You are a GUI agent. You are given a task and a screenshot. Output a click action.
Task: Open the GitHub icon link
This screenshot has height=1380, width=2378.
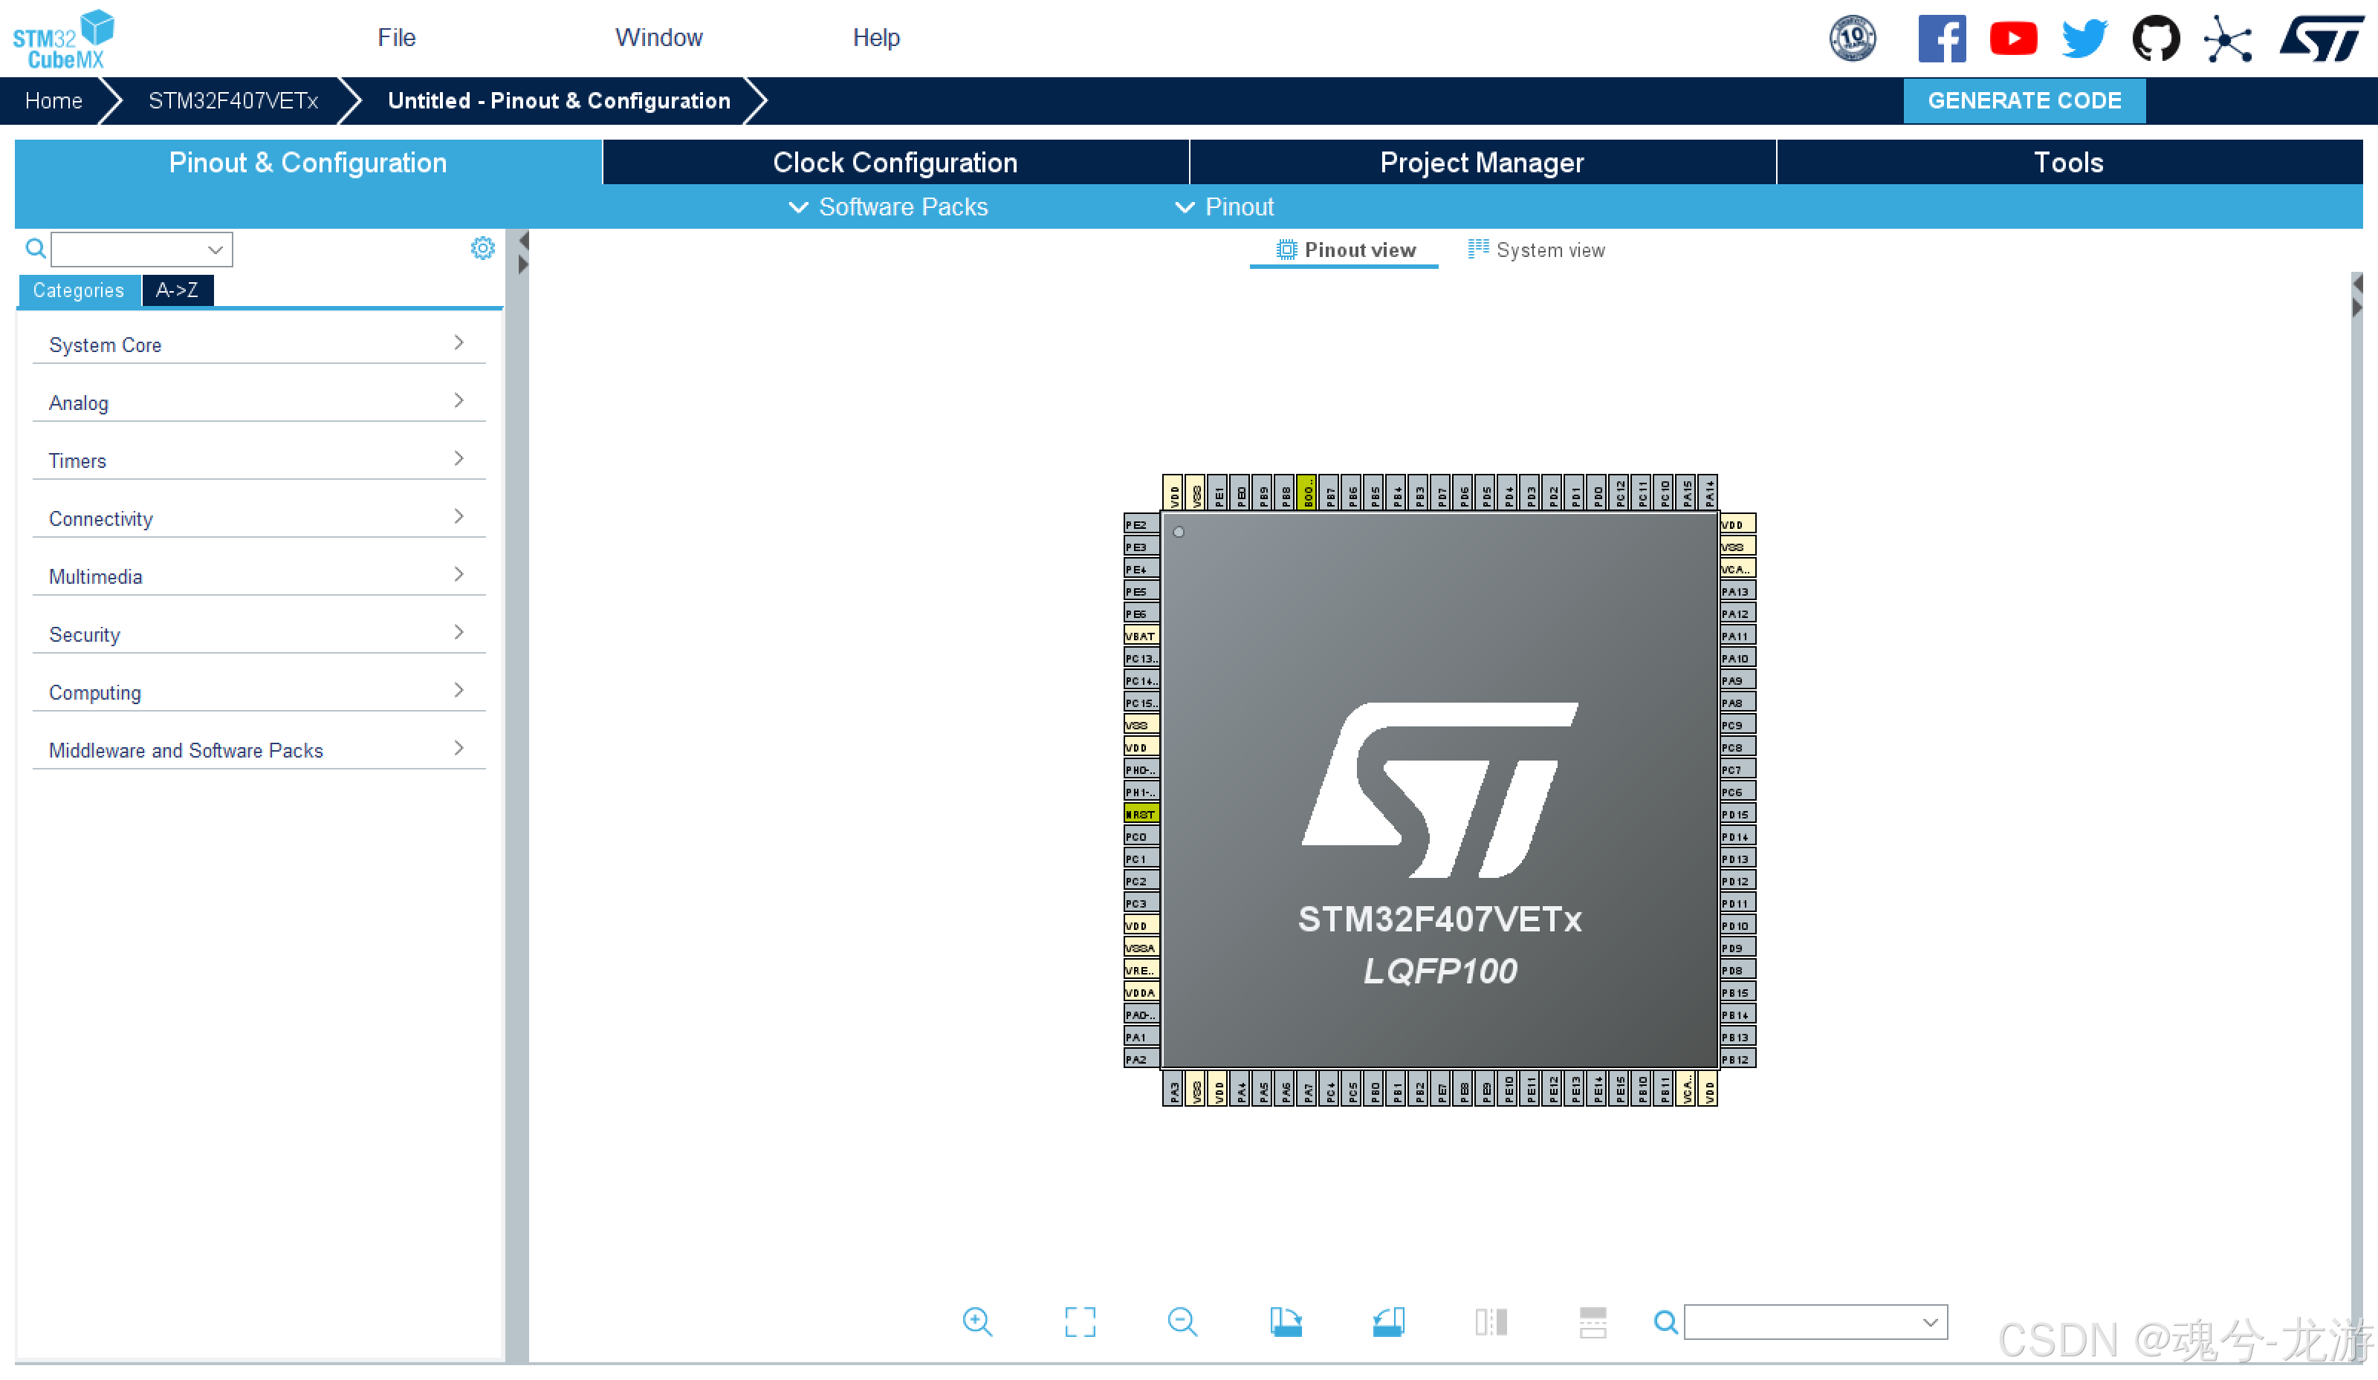click(x=2155, y=39)
